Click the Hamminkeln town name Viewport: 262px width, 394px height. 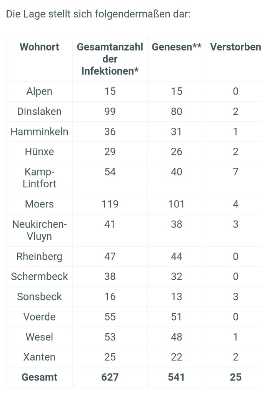[x=39, y=132]
